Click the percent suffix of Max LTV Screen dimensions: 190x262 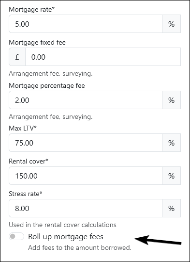[x=171, y=143]
